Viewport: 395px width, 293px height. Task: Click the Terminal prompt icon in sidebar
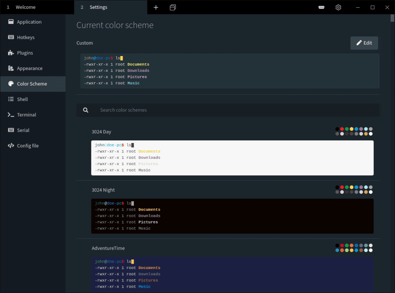[11, 115]
